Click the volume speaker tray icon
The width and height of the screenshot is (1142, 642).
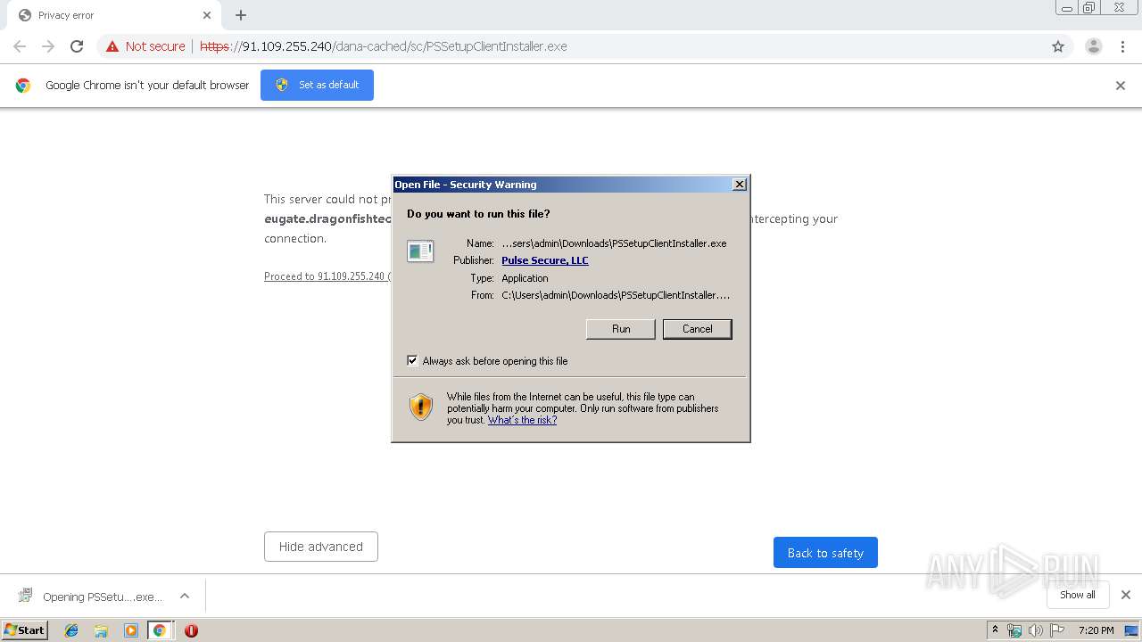[1036, 630]
